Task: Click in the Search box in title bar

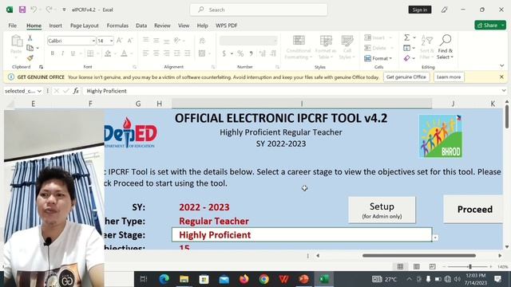Action: 259,10
